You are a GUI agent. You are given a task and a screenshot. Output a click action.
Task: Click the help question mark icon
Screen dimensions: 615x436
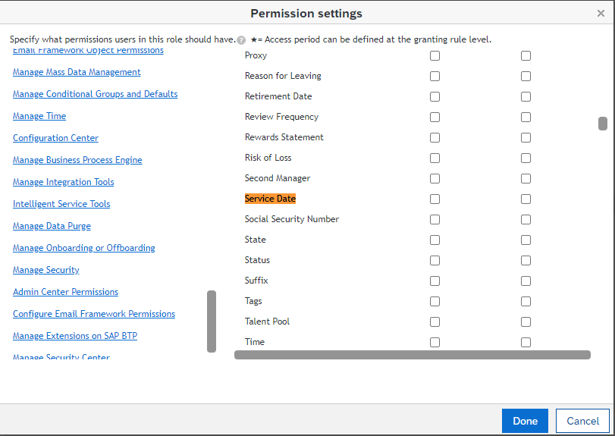pyautogui.click(x=241, y=40)
